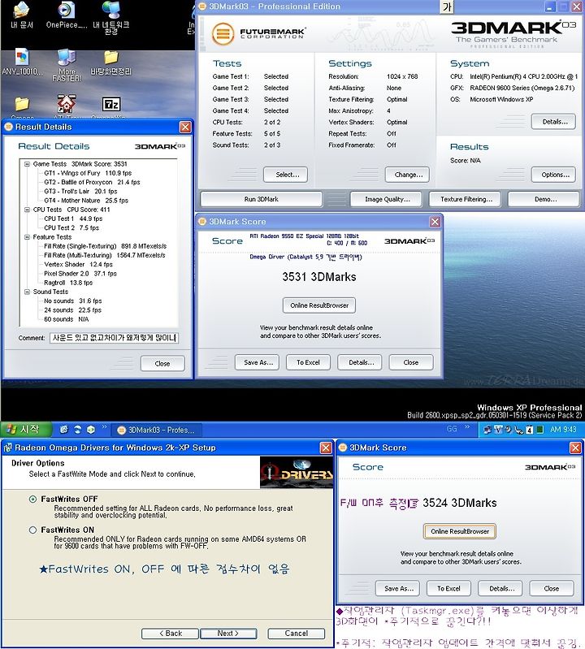The image size is (585, 649).
Task: Select 24 sounds result row
Action: pyautogui.click(x=73, y=309)
